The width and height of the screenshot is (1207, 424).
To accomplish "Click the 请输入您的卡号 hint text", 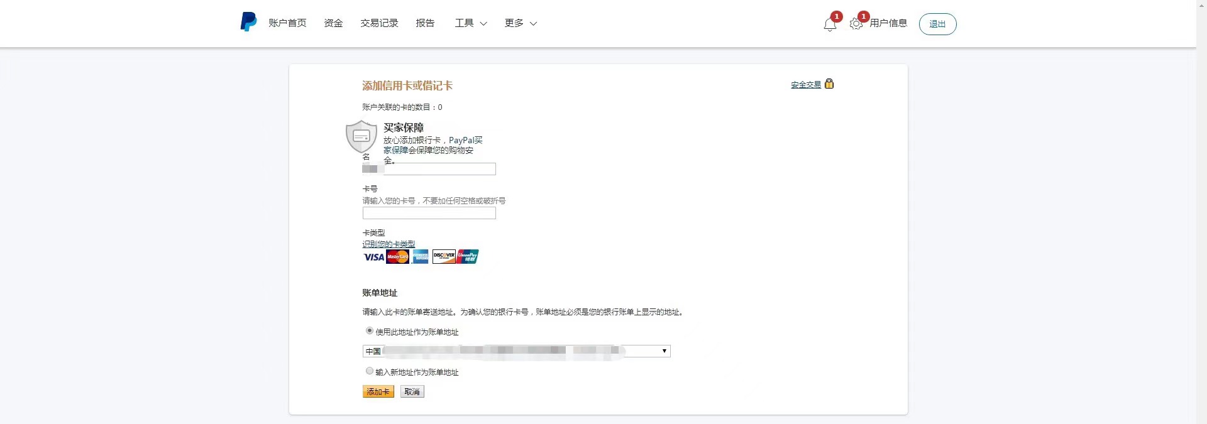I will pos(434,200).
